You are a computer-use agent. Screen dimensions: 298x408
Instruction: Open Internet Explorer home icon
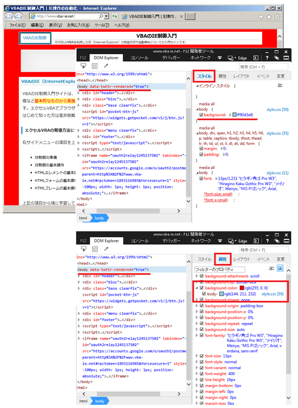tap(261, 17)
